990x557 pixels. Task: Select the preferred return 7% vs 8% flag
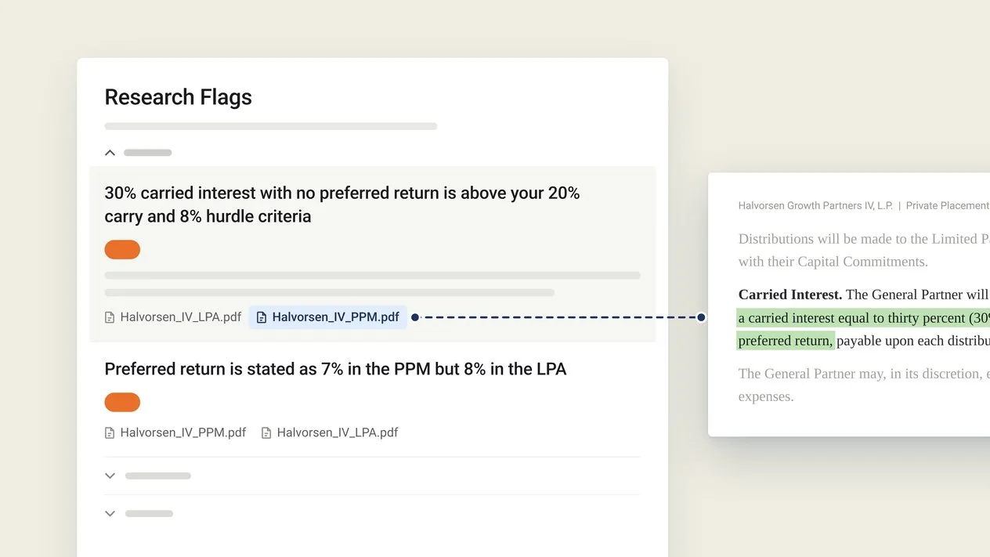335,369
